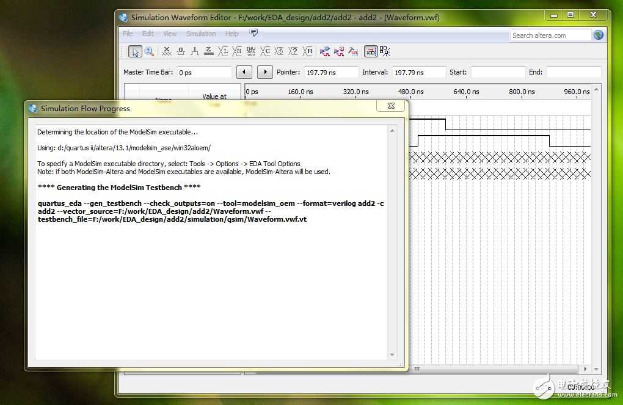
Task: Maximize the Simulation Waveform Editor window
Action: [570, 15]
